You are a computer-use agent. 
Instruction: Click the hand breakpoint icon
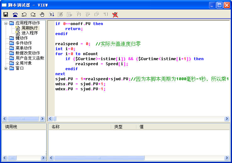tap(42, 14)
